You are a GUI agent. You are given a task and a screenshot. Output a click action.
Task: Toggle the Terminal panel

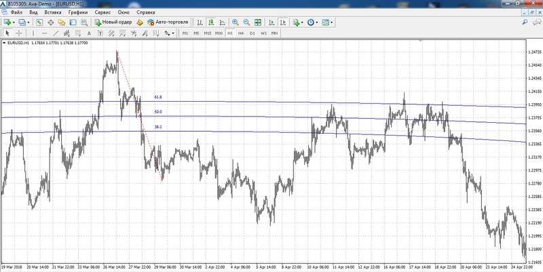73,22
